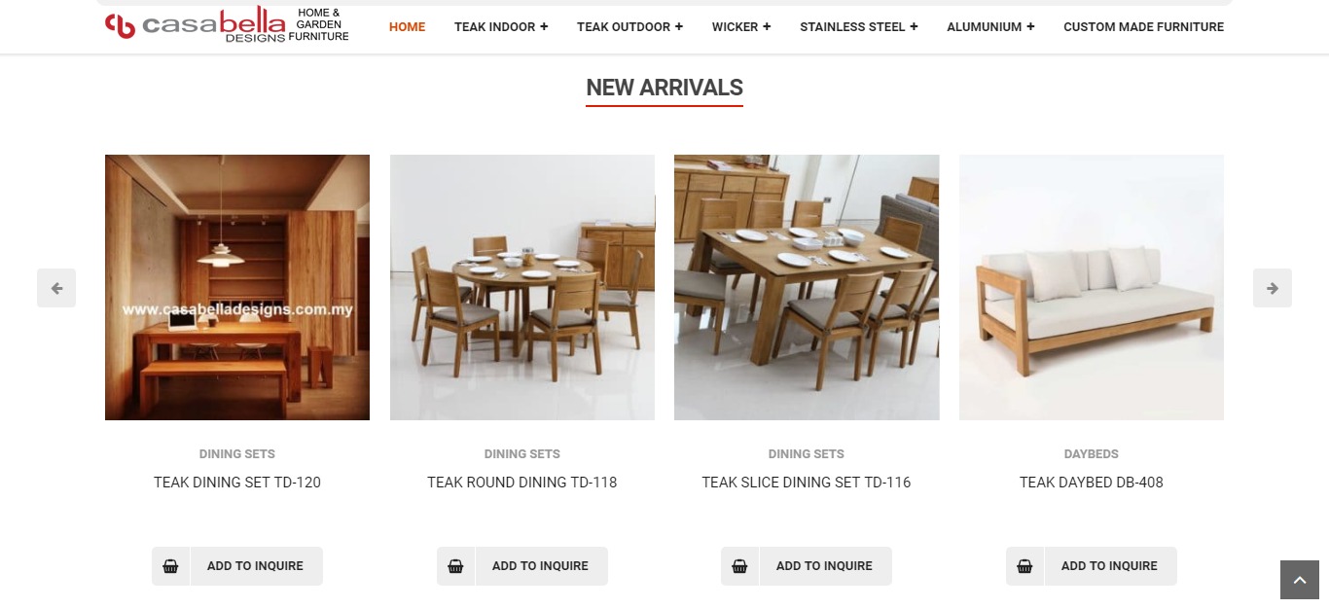This screenshot has width=1329, height=609.
Task: Expand the Teak Outdoor menu
Action: click(629, 26)
